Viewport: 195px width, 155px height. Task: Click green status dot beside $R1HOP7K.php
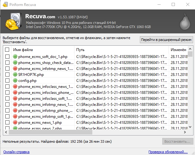[x=15, y=75]
